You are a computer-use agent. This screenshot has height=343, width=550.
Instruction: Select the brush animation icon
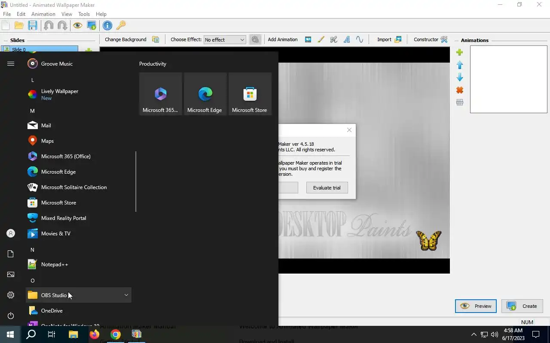[321, 39]
